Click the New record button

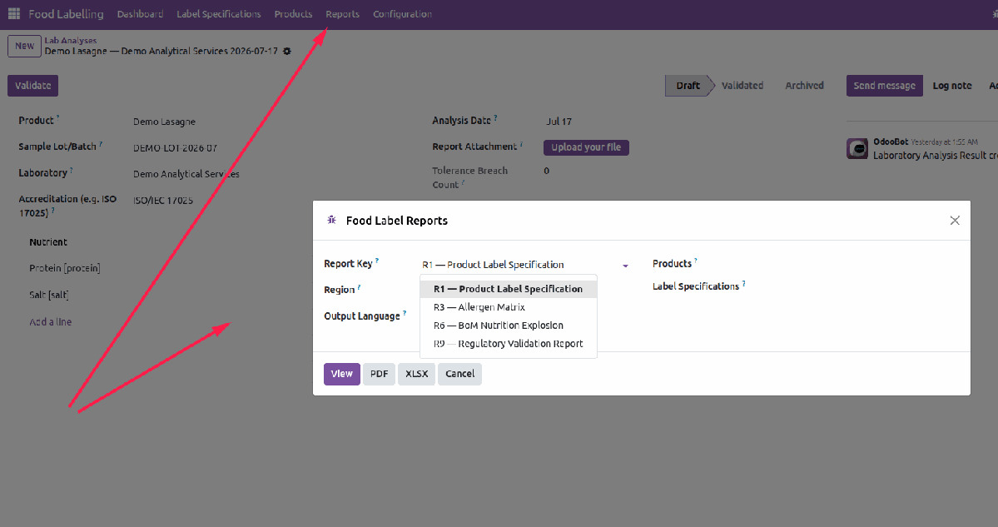[x=25, y=46]
